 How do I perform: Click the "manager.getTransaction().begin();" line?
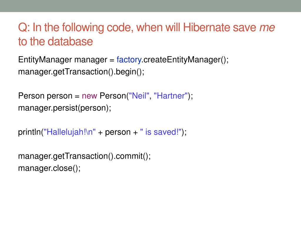pos(81,72)
